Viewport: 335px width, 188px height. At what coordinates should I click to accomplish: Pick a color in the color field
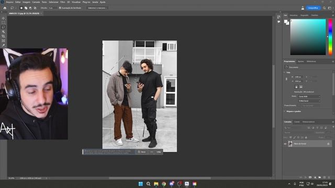pos(308,37)
